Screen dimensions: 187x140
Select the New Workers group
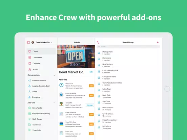[x=128, y=65]
